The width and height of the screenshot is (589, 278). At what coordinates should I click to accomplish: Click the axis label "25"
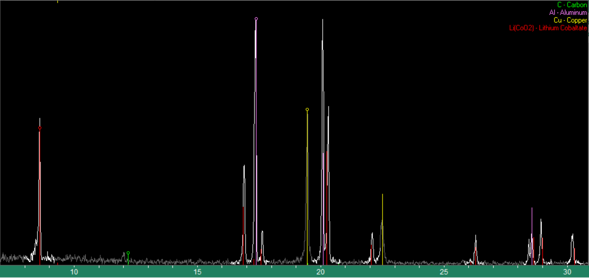444,272
